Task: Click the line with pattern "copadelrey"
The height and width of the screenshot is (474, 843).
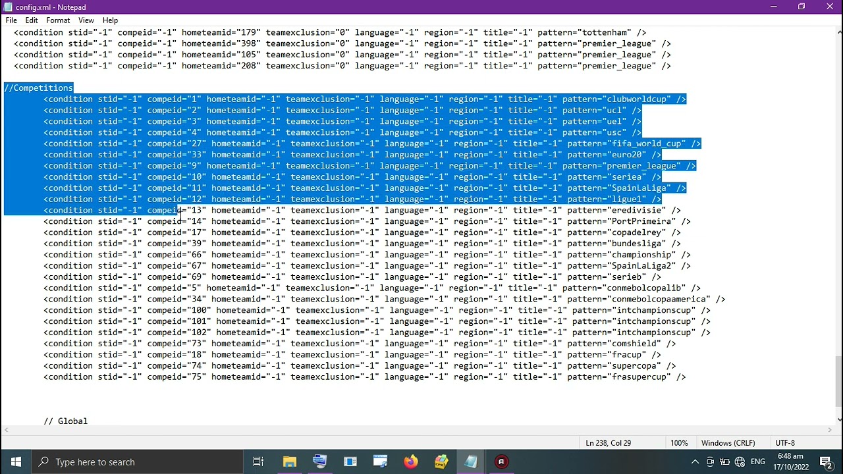Action: tap(362, 232)
